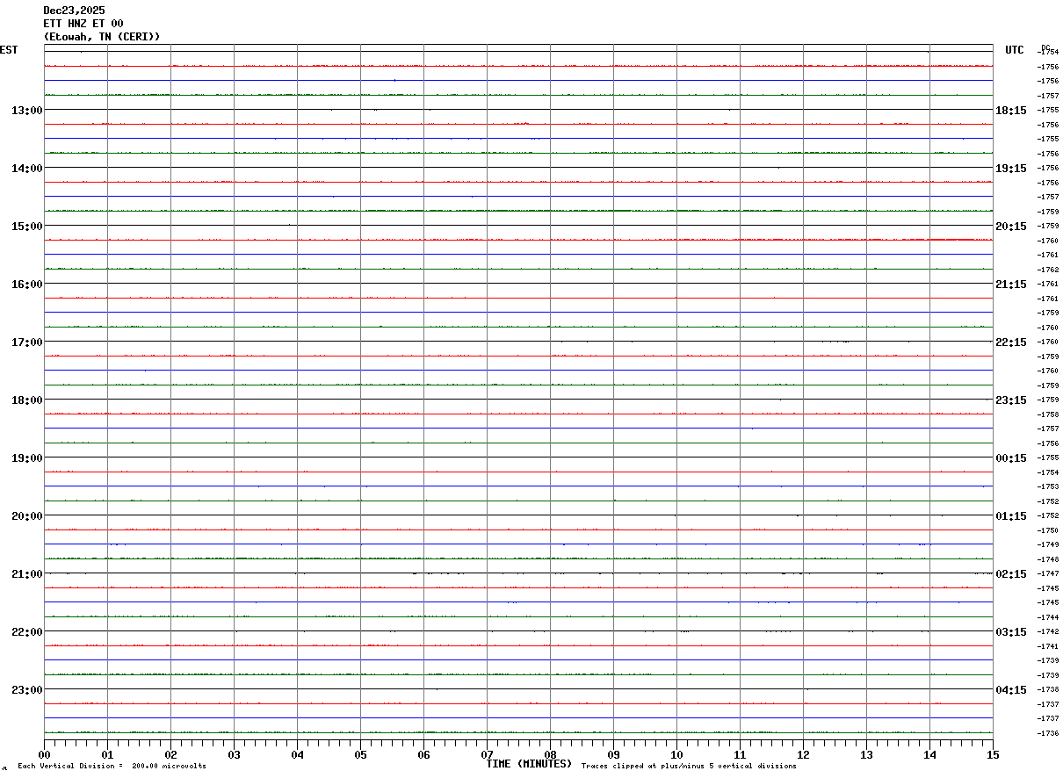Viewport: 1063px width, 778px height.
Task: Select minute 08 on the time axis
Action: click(x=551, y=754)
